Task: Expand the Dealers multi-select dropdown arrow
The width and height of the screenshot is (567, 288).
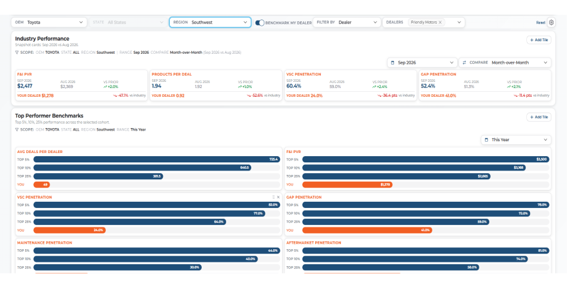Action: [x=459, y=22]
